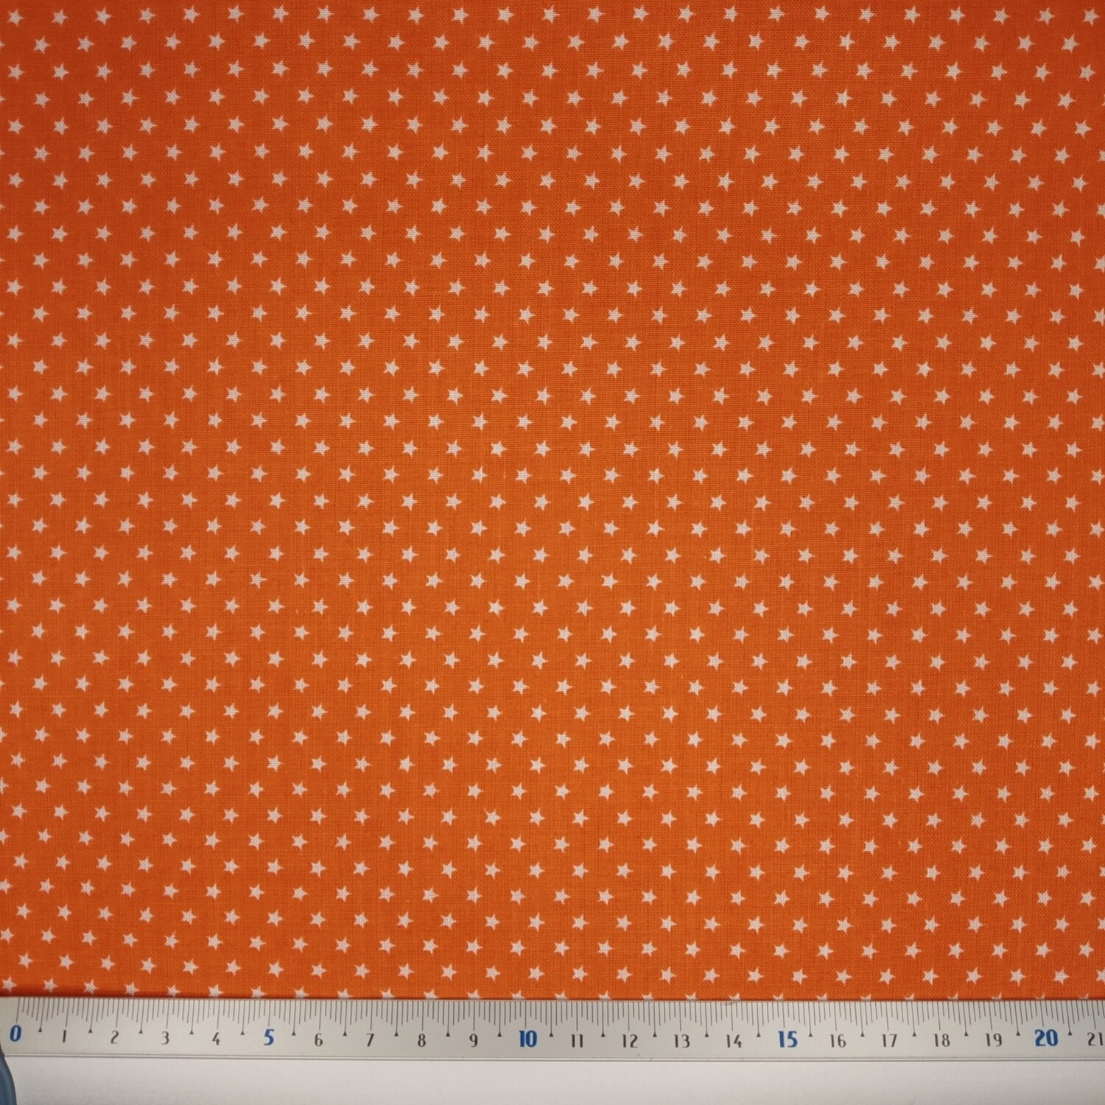
Task: Click the blue 10 on the ruler
Action: coord(527,1039)
